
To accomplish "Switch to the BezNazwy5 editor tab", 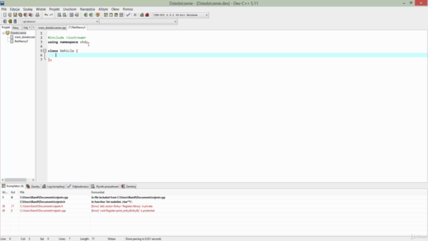I will (x=78, y=27).
